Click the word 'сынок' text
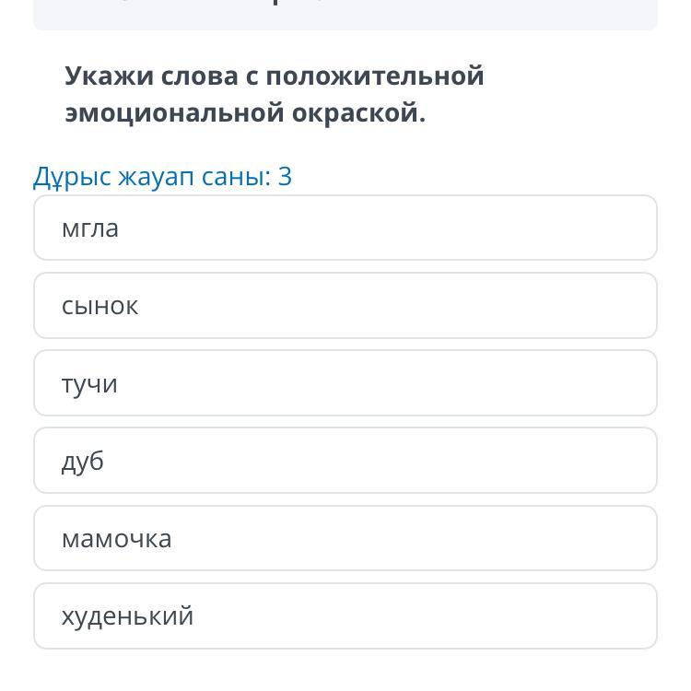Screen dimensions: 691x691 pos(100,306)
